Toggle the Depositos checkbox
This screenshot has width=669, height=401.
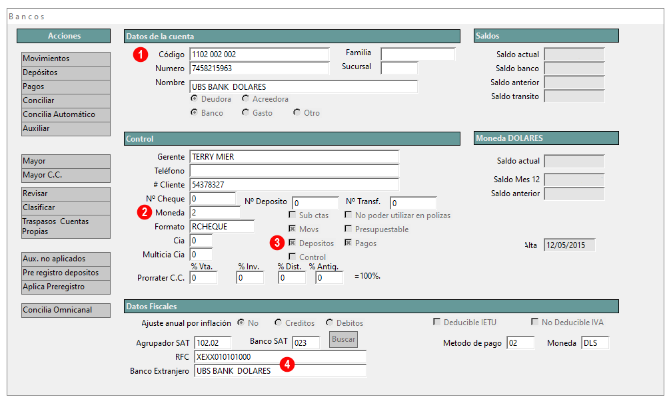click(293, 243)
